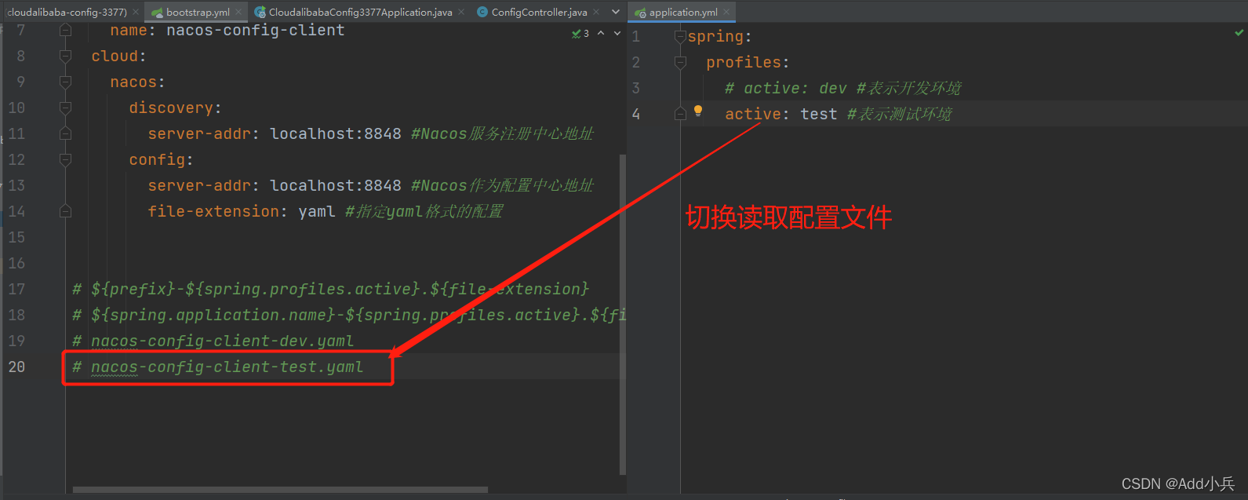Image resolution: width=1248 pixels, height=500 pixels.
Task: Click the 'nacos-config-client-dev.yaml' comment line
Action: pos(213,341)
